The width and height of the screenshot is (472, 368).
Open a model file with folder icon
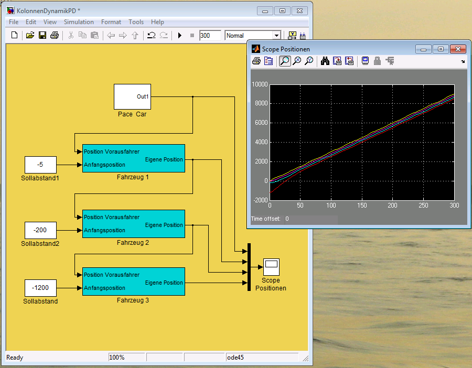click(30, 36)
